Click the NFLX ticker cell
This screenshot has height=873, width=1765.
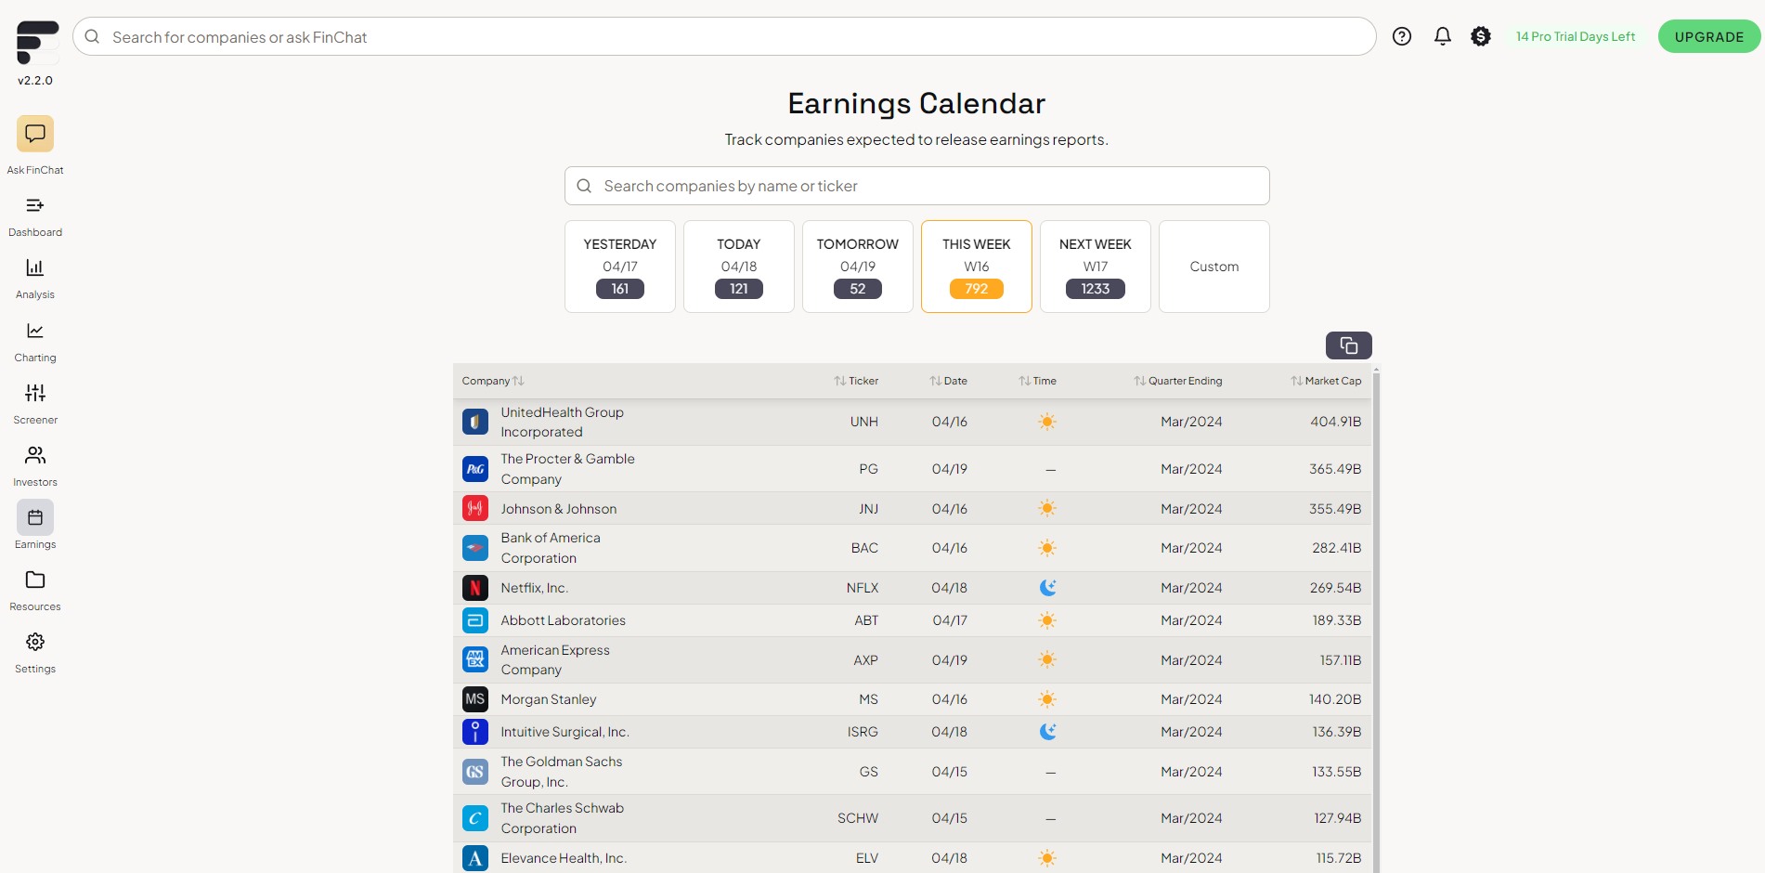pos(863,588)
